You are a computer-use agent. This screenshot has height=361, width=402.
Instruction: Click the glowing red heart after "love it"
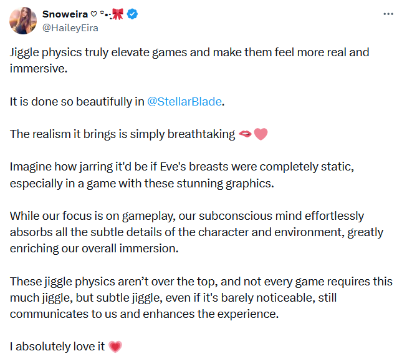point(115,347)
